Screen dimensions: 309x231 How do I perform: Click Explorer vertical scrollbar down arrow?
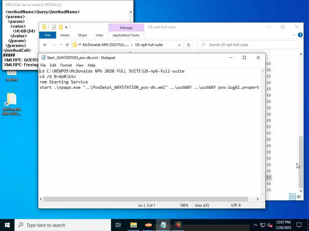pos(301,191)
